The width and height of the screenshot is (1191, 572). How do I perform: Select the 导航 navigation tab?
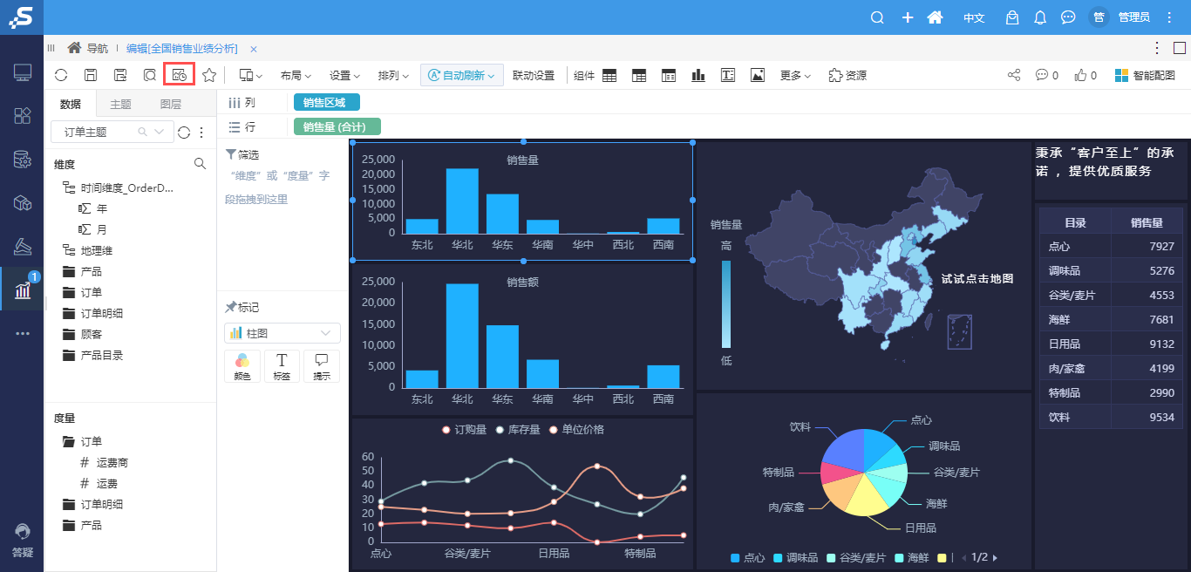pos(88,49)
